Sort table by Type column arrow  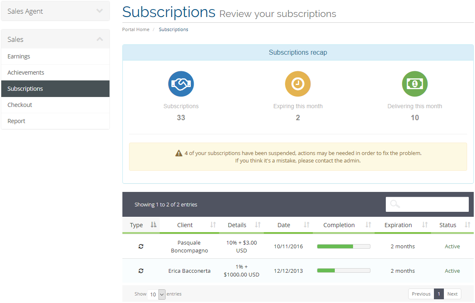point(153,225)
